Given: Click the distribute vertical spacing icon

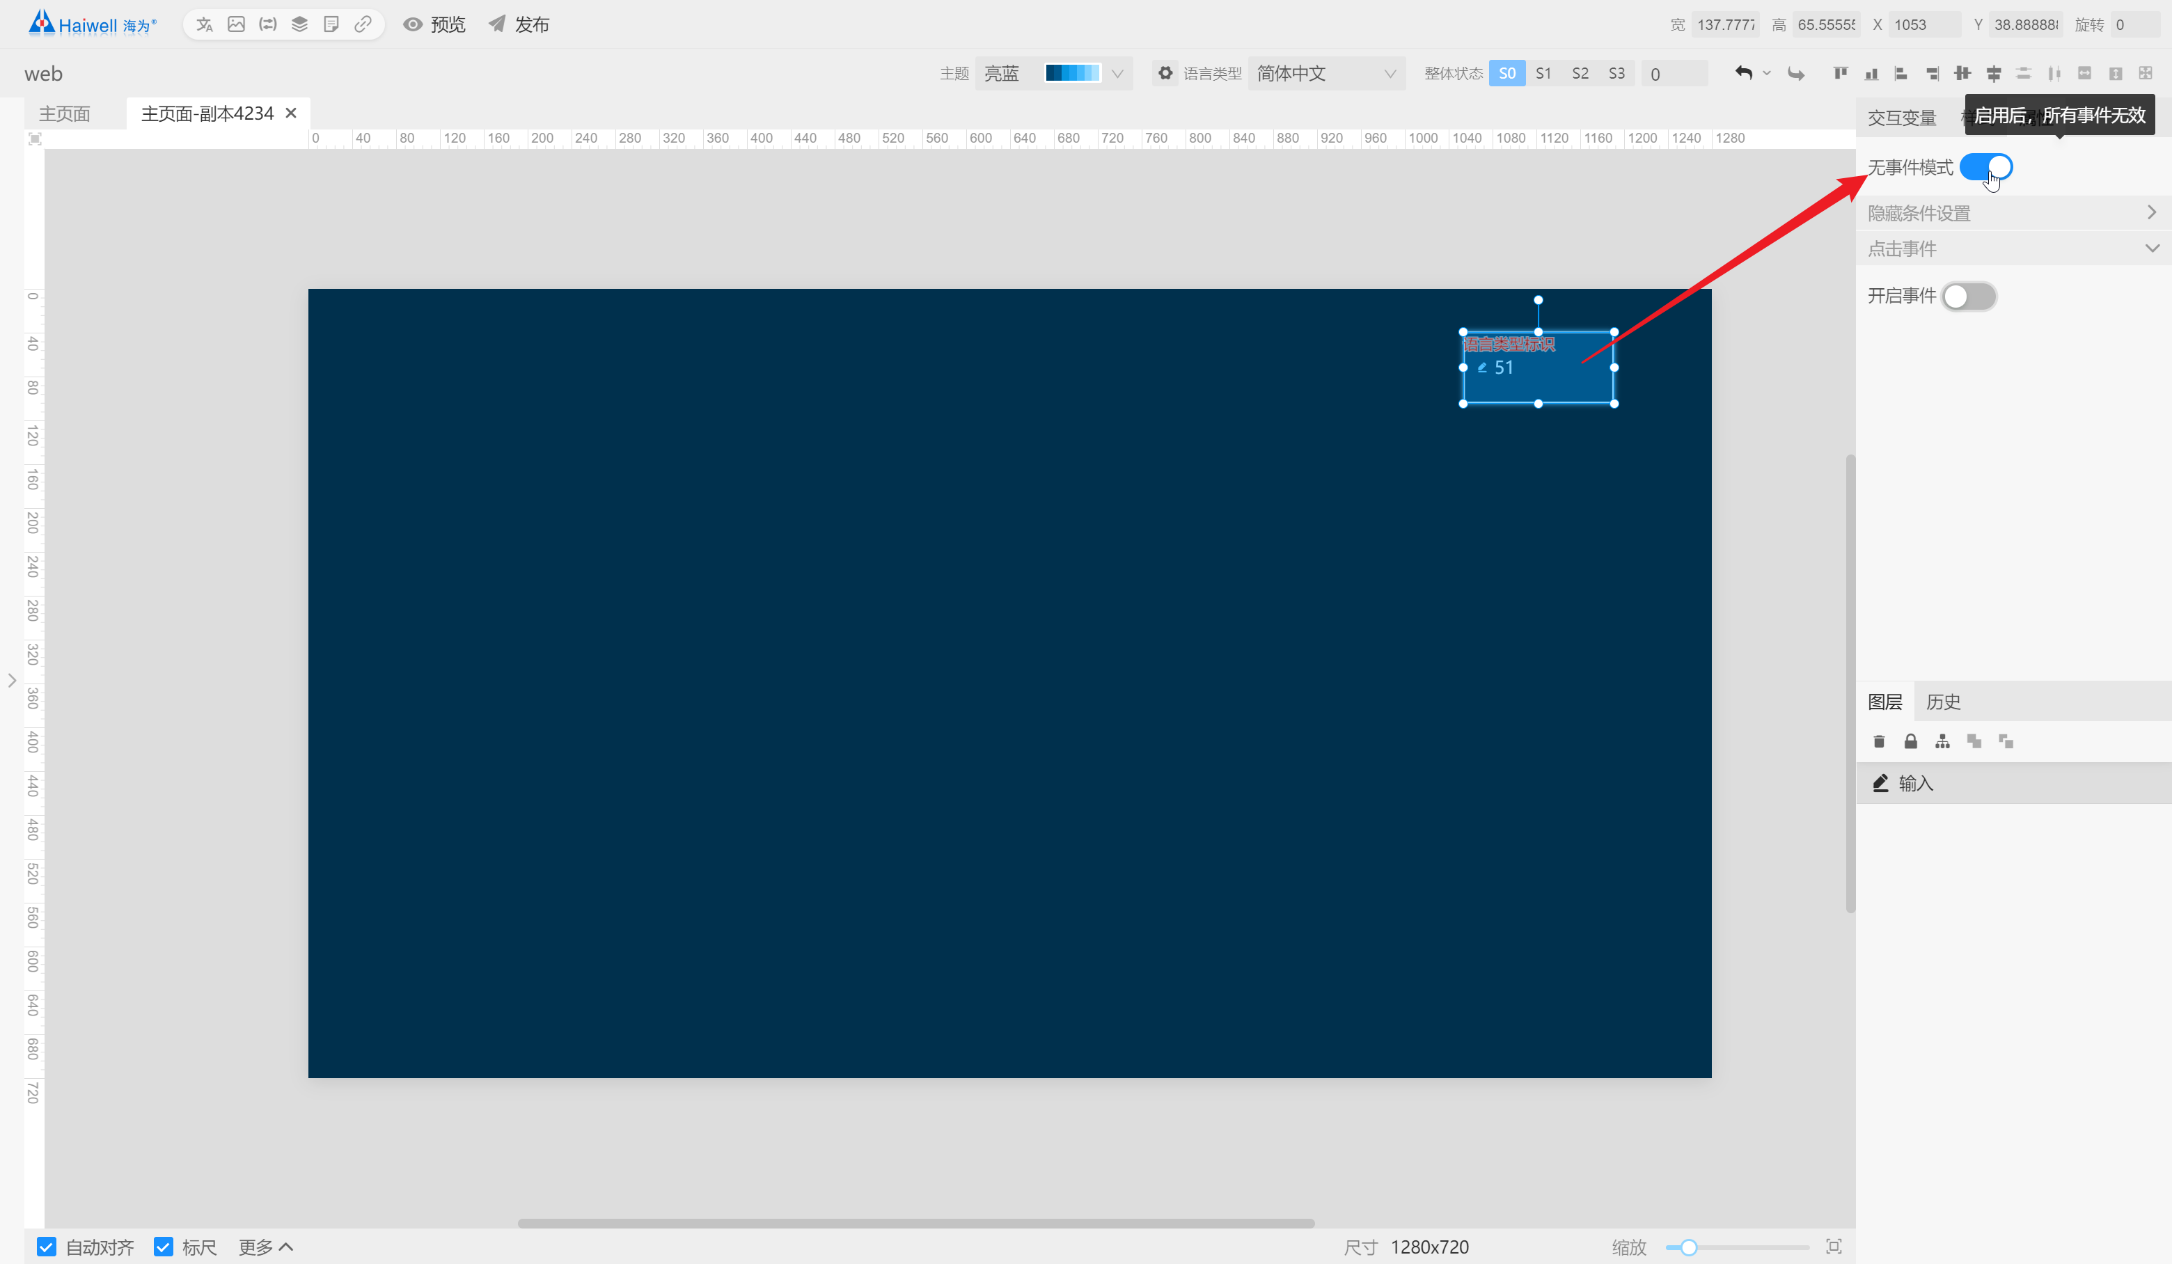Looking at the screenshot, I should 2024,73.
